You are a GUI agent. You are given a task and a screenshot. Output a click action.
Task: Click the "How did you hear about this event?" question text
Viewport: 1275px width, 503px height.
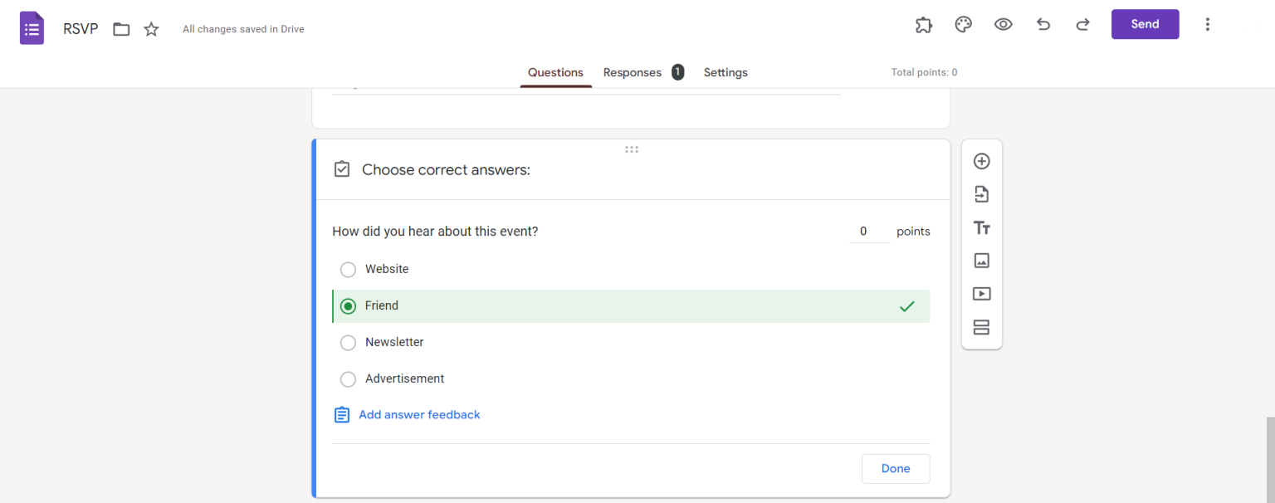(435, 232)
